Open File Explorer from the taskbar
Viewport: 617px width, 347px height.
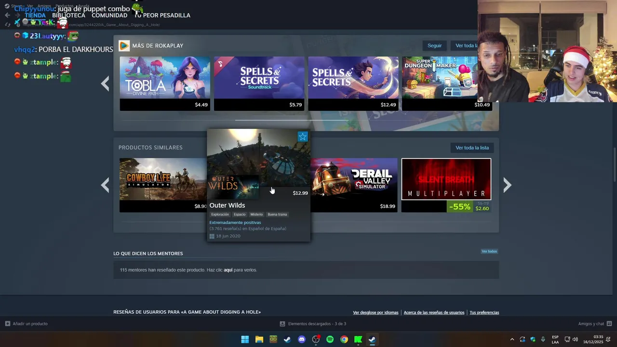click(259, 339)
